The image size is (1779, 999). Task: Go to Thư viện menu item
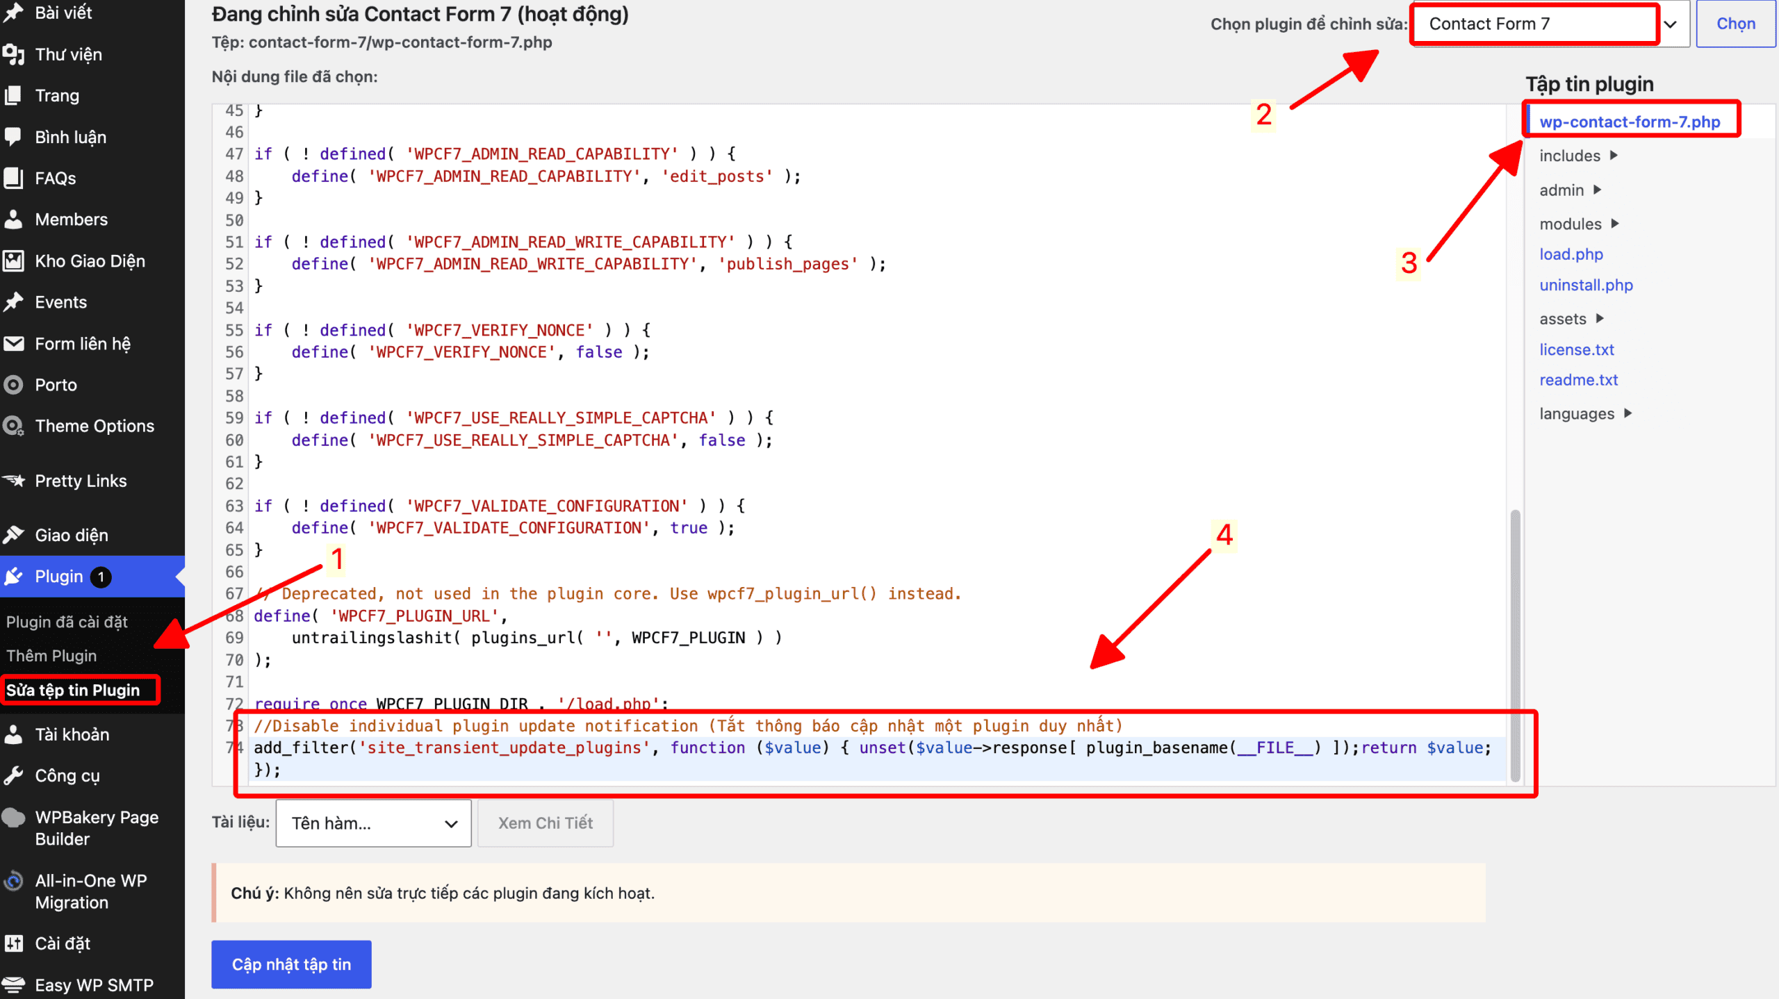point(68,54)
